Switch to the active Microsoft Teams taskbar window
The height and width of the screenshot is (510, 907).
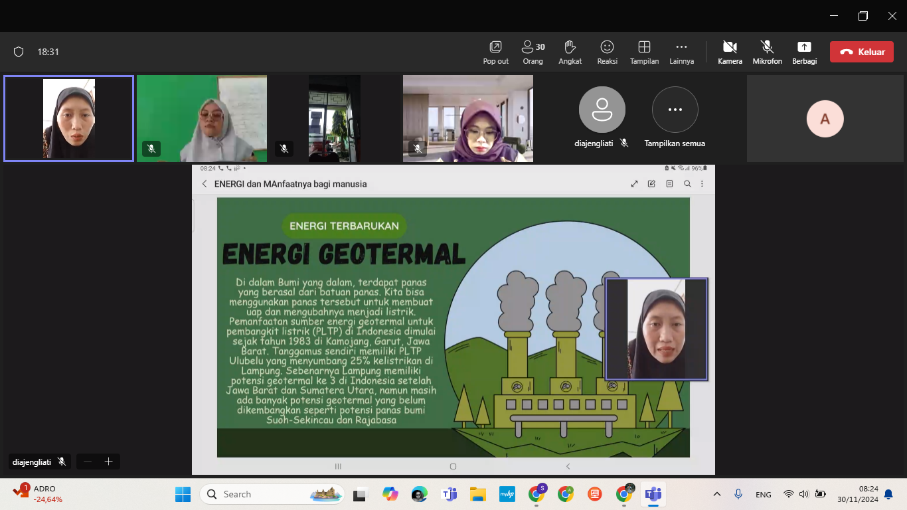pos(653,494)
